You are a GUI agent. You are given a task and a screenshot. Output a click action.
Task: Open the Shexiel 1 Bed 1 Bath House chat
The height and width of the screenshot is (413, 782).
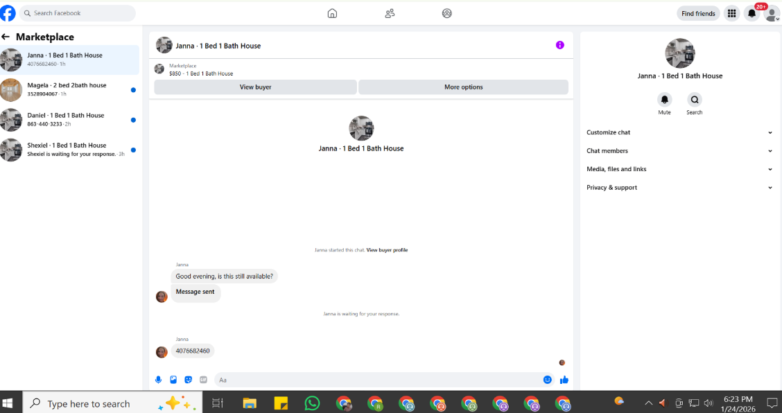[70, 150]
